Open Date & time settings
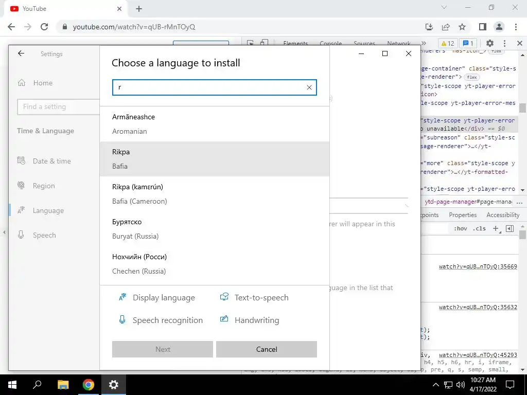 (54, 161)
